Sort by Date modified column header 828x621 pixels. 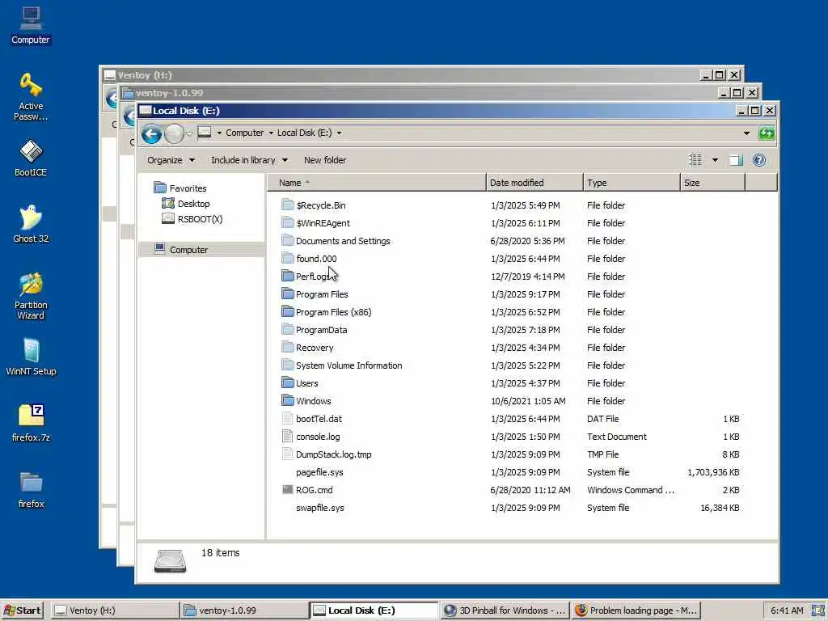coord(534,183)
